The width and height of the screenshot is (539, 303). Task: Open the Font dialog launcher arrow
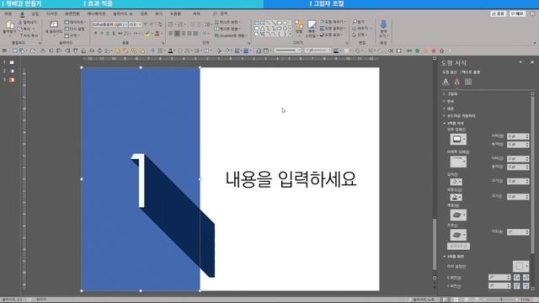(x=163, y=43)
